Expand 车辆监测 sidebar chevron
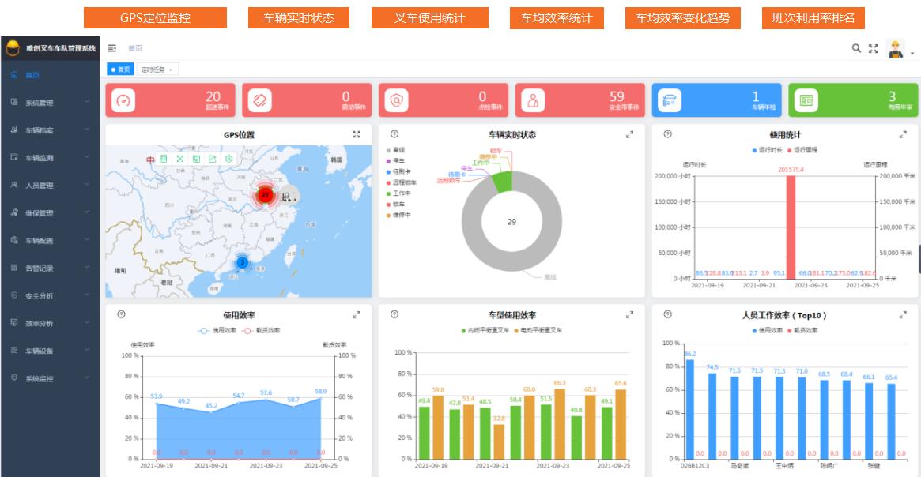 (x=87, y=156)
